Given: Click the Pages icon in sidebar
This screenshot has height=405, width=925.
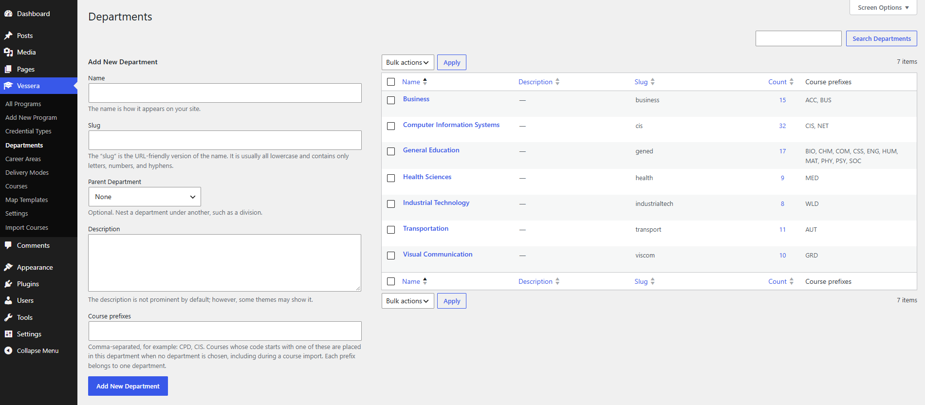Looking at the screenshot, I should click(x=8, y=69).
